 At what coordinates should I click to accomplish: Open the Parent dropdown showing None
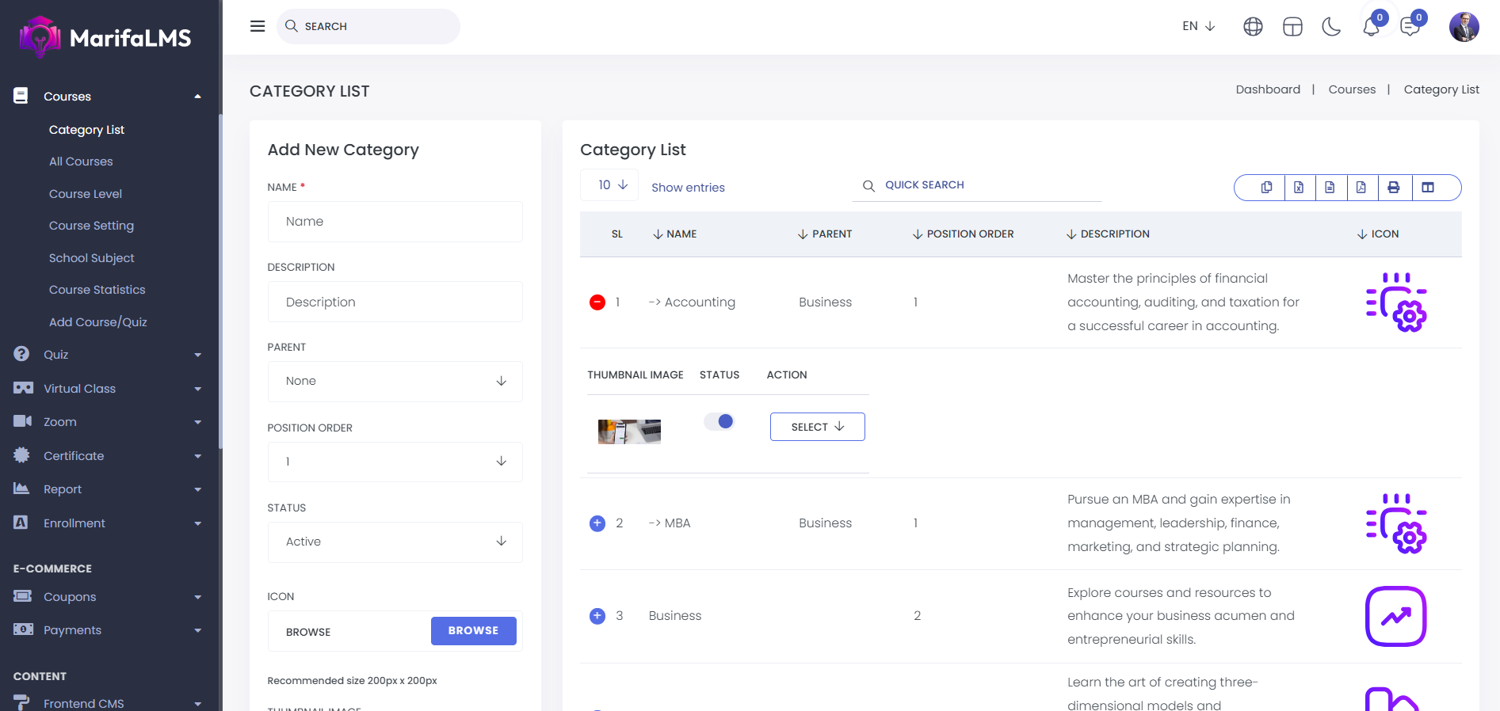[395, 382]
